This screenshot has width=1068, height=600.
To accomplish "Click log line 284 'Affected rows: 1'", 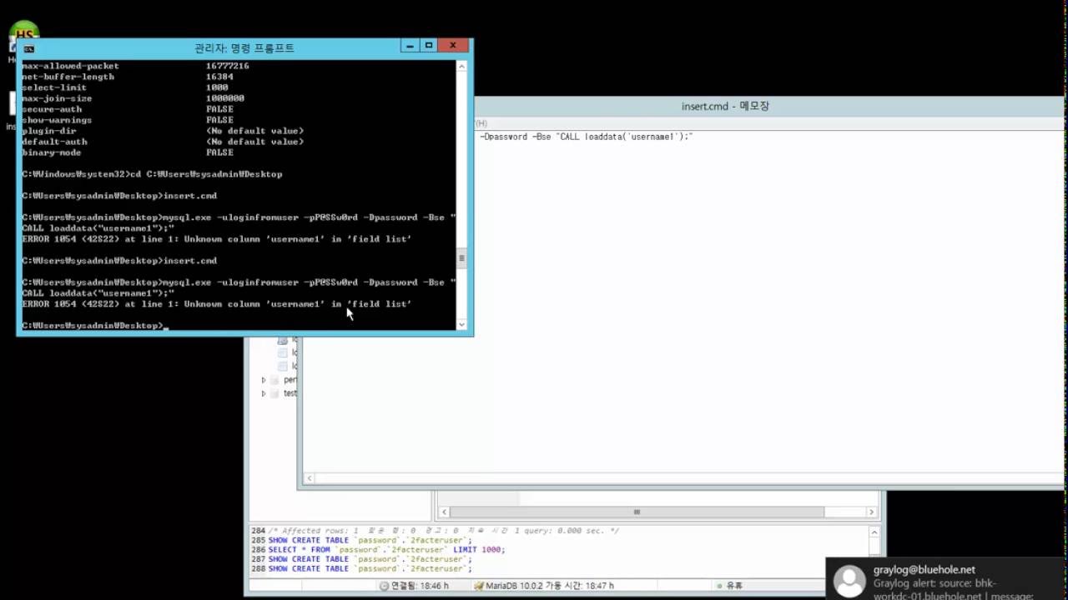I will coord(435,531).
